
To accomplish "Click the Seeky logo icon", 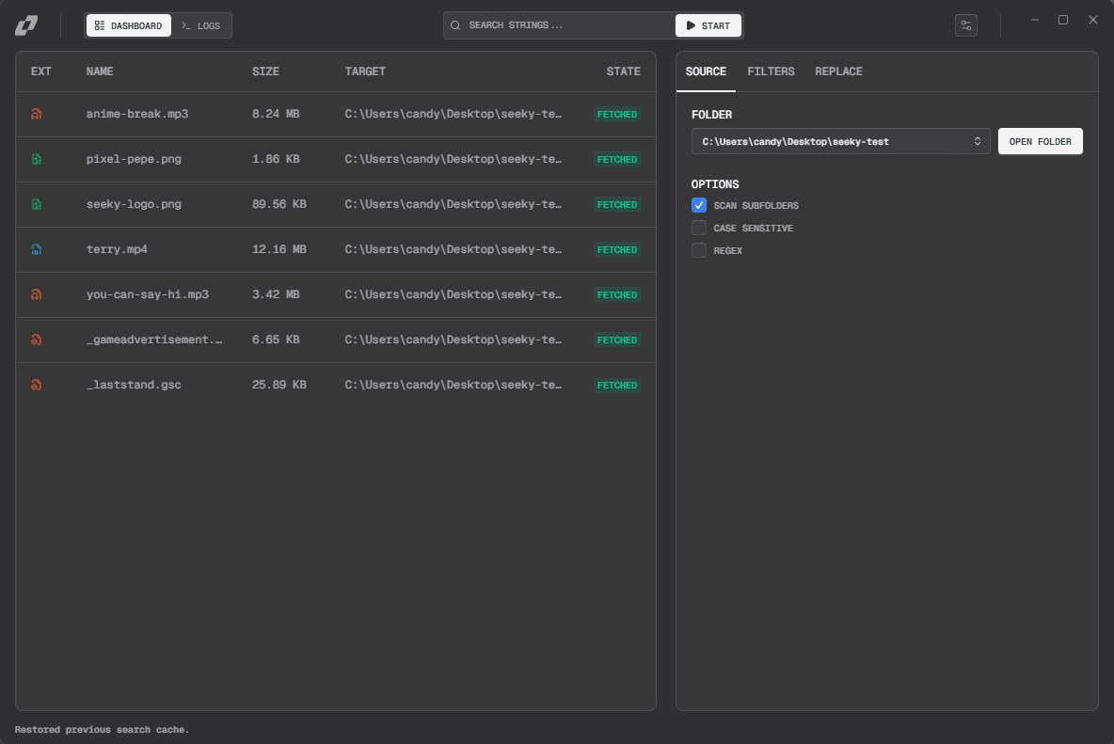I will [25, 25].
